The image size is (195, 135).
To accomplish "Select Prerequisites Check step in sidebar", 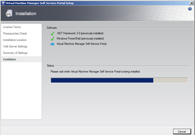I will 15,34.
